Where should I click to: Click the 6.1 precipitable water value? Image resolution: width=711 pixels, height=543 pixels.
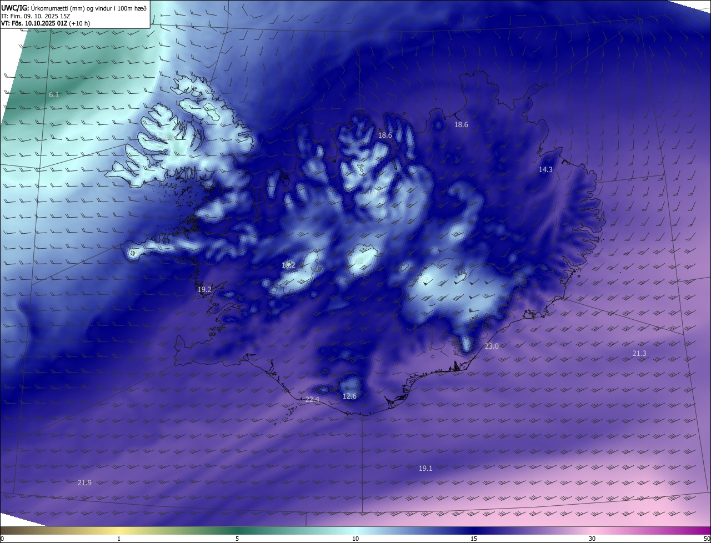click(54, 95)
